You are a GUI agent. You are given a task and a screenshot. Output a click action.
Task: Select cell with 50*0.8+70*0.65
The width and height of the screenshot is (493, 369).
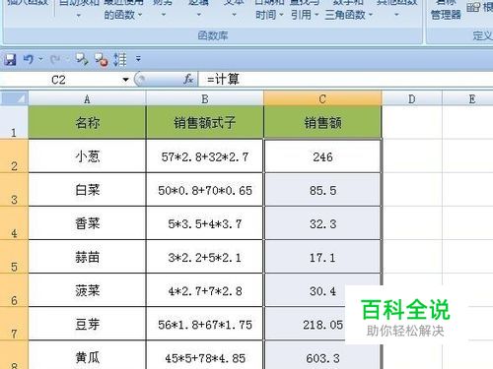pos(205,190)
